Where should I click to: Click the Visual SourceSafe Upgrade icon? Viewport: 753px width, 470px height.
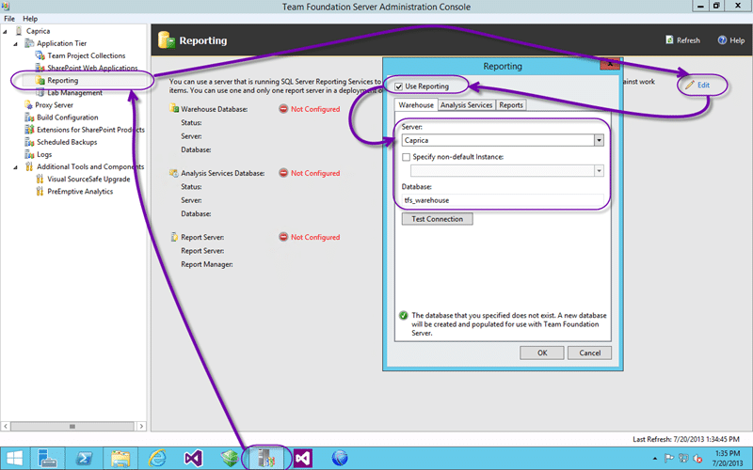click(x=40, y=179)
